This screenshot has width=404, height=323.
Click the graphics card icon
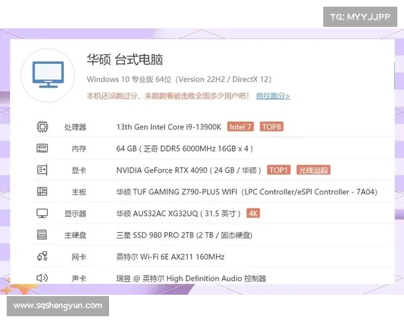[x=42, y=170]
